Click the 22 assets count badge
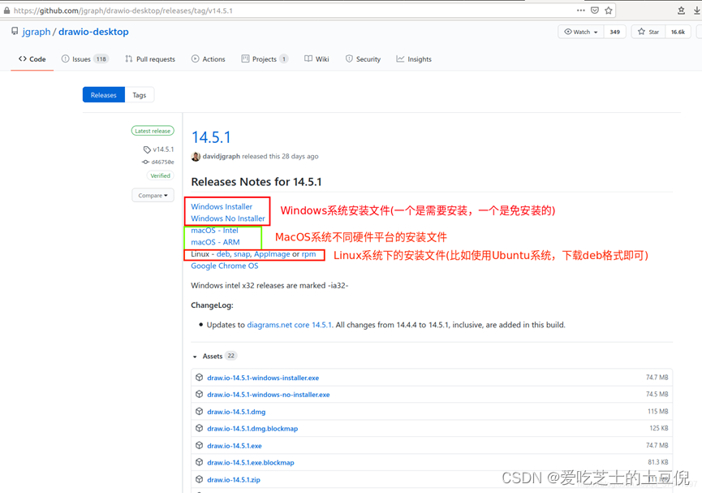The height and width of the screenshot is (493, 702). tap(230, 356)
